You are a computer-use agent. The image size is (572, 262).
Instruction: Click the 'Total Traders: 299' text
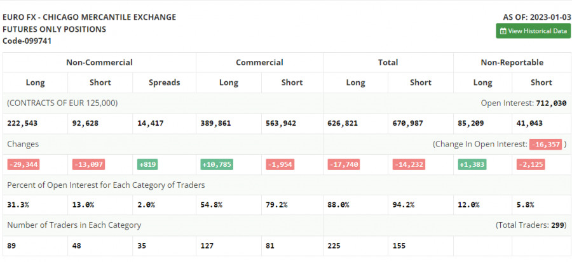point(531,225)
